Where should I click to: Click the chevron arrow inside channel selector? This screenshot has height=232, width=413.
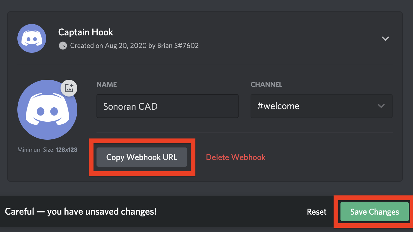pos(381,106)
